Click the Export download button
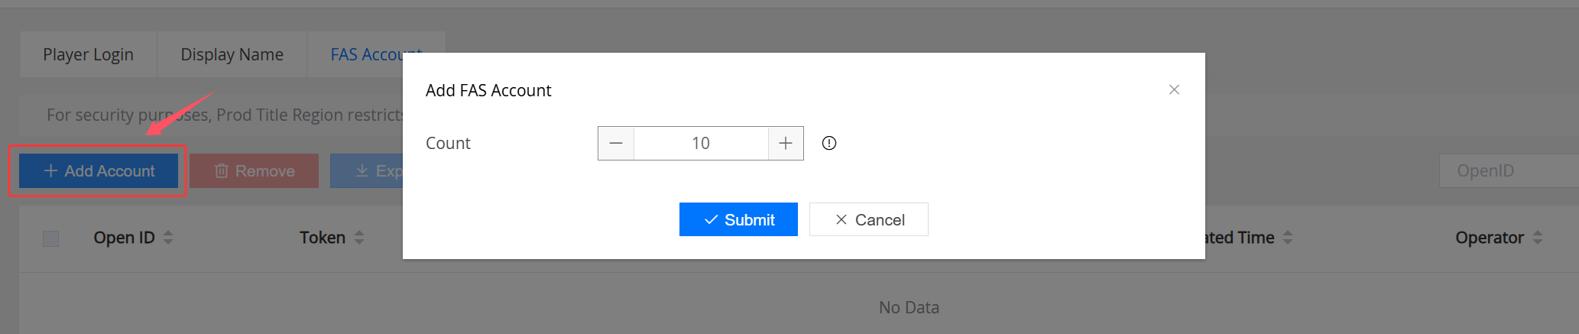 click(x=368, y=171)
